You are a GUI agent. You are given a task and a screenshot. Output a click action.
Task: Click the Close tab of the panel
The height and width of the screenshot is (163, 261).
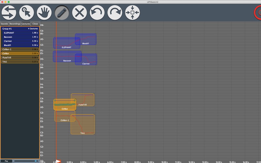[35, 24]
